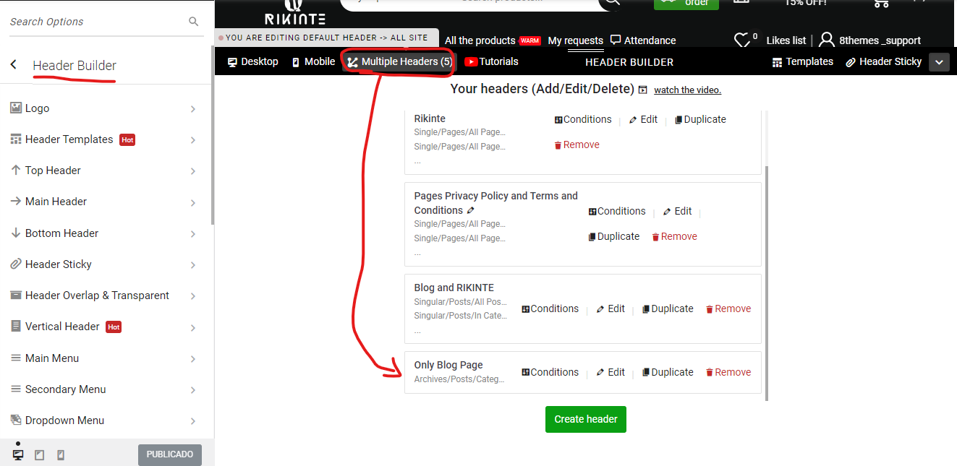The width and height of the screenshot is (957, 466).
Task: Expand the Main Header chevron
Action: pyautogui.click(x=193, y=202)
